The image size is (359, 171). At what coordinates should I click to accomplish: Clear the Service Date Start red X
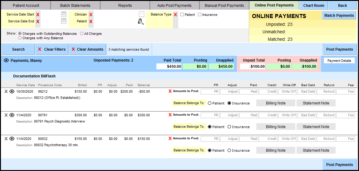pyautogui.click(x=38, y=15)
